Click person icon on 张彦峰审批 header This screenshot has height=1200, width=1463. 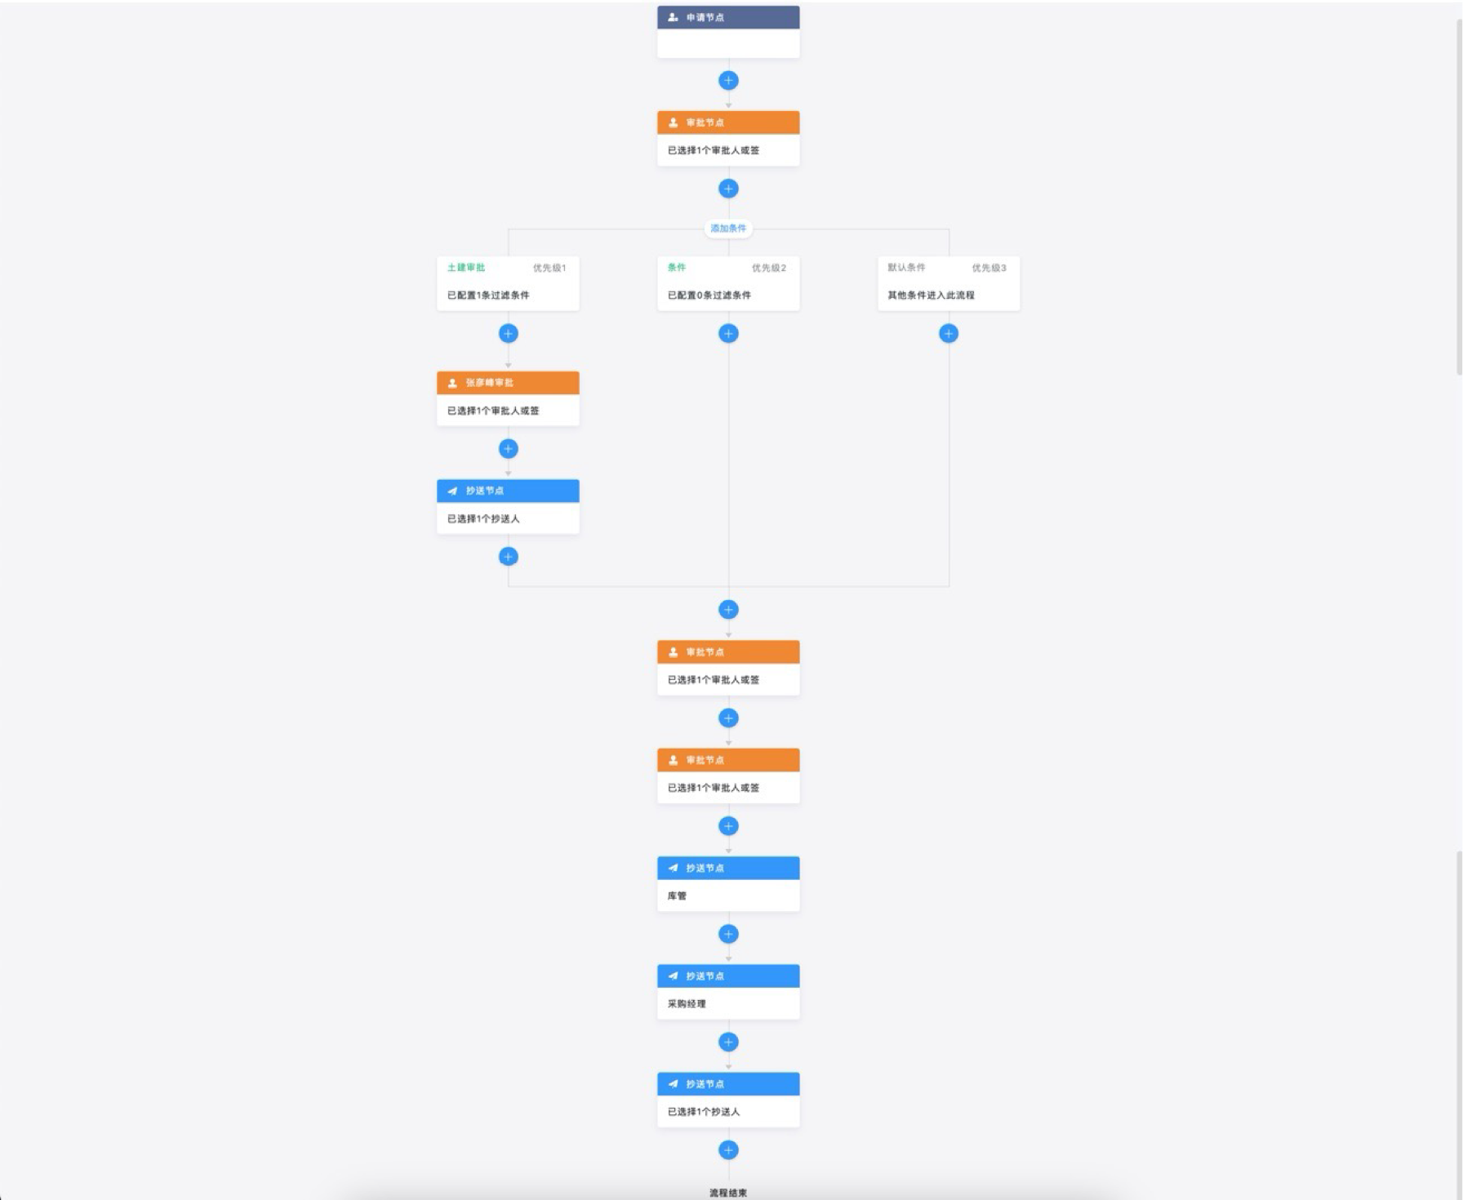pyautogui.click(x=452, y=383)
